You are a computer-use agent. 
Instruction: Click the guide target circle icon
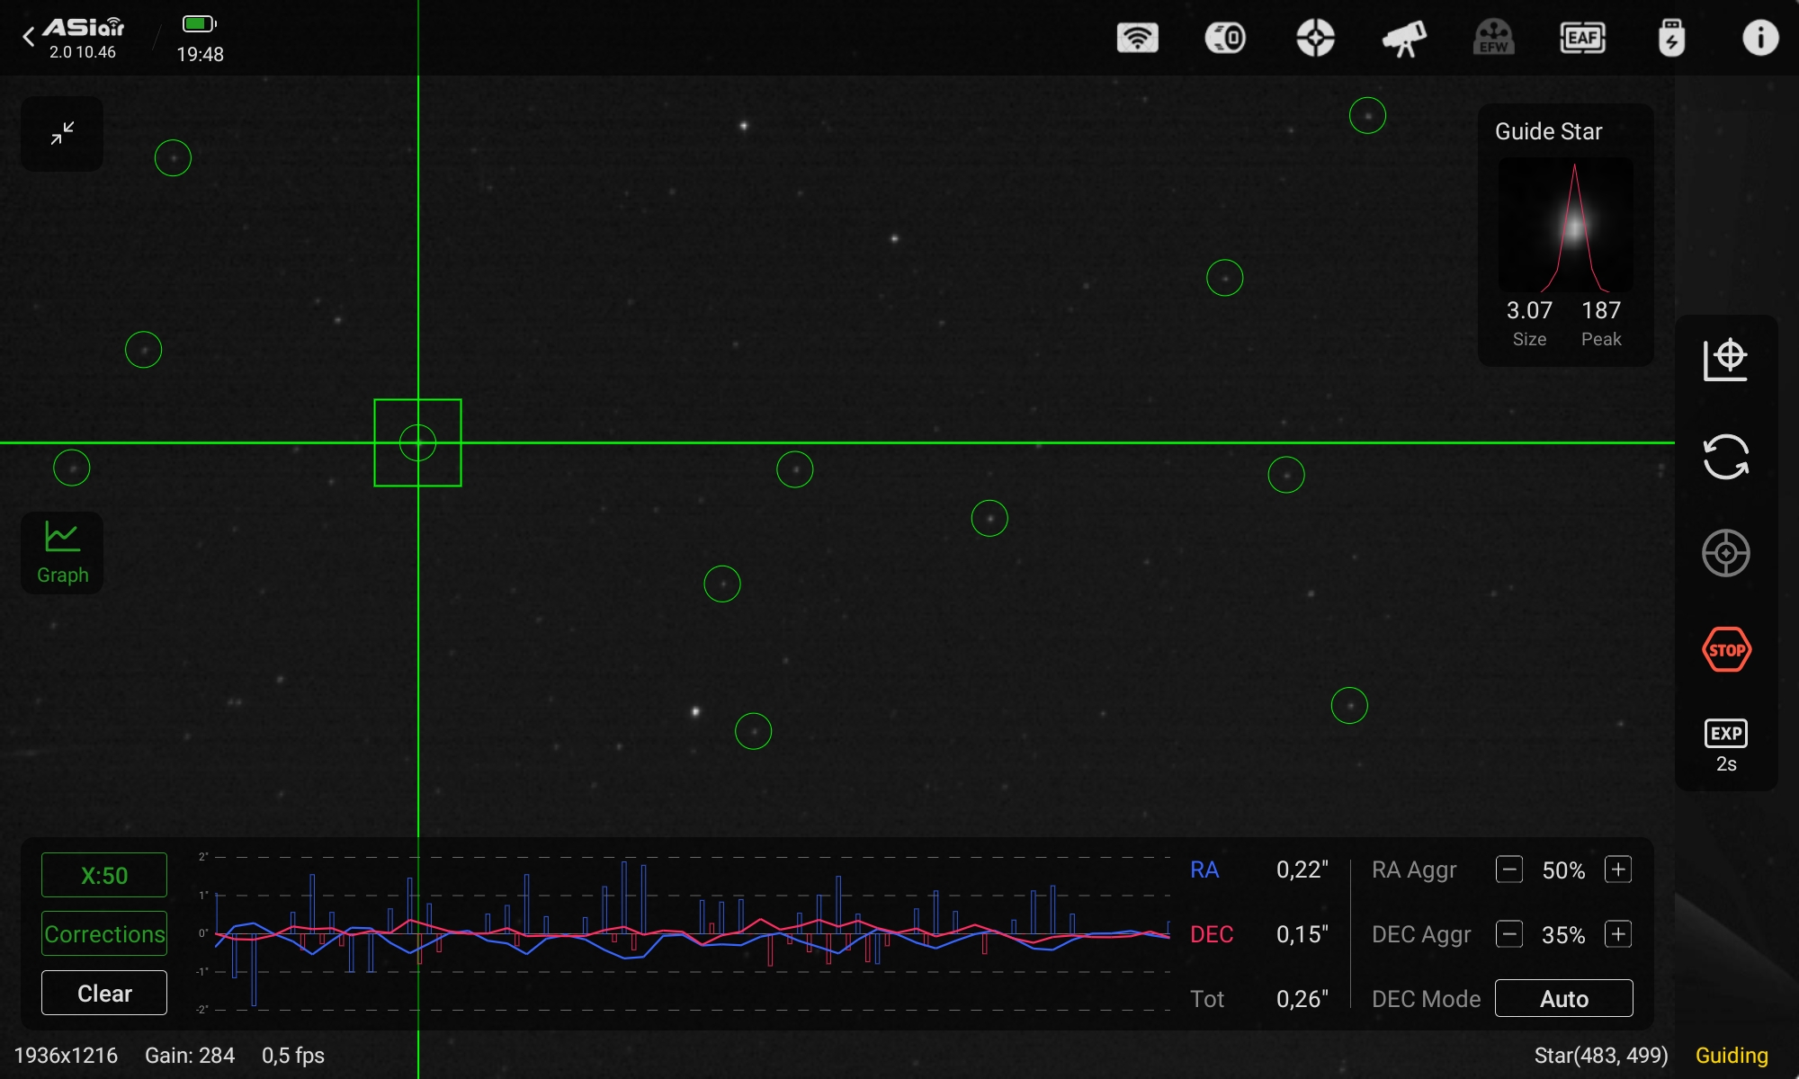[1725, 553]
